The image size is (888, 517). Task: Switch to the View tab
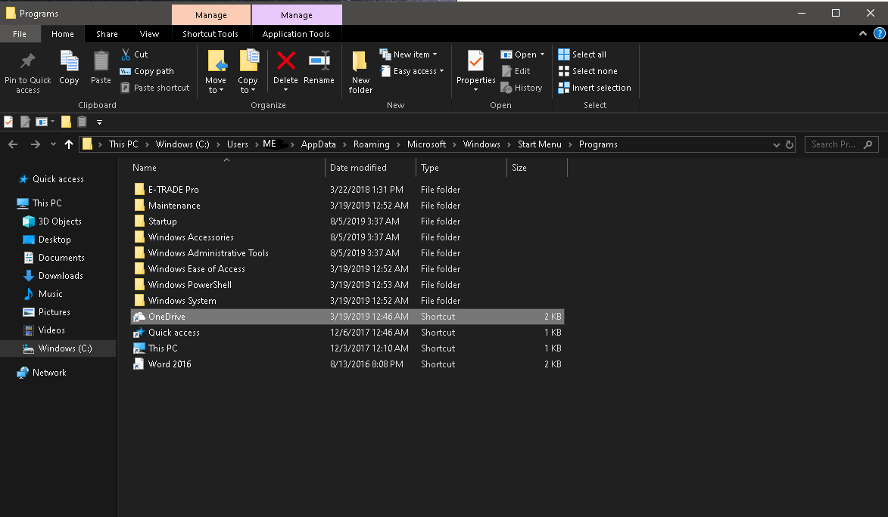coord(149,34)
